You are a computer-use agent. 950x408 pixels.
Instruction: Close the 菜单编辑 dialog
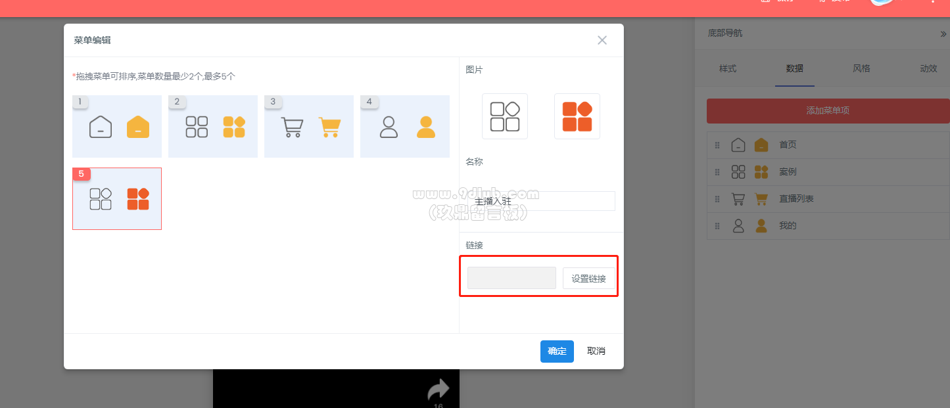point(602,40)
